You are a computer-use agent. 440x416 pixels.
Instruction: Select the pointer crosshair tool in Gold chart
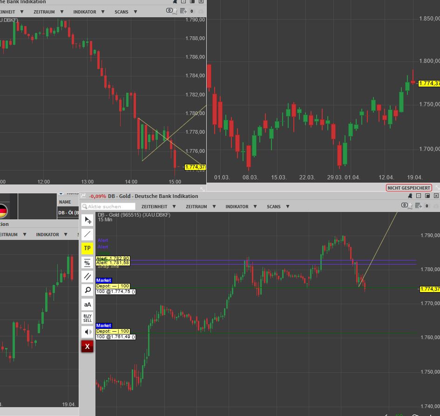click(87, 220)
